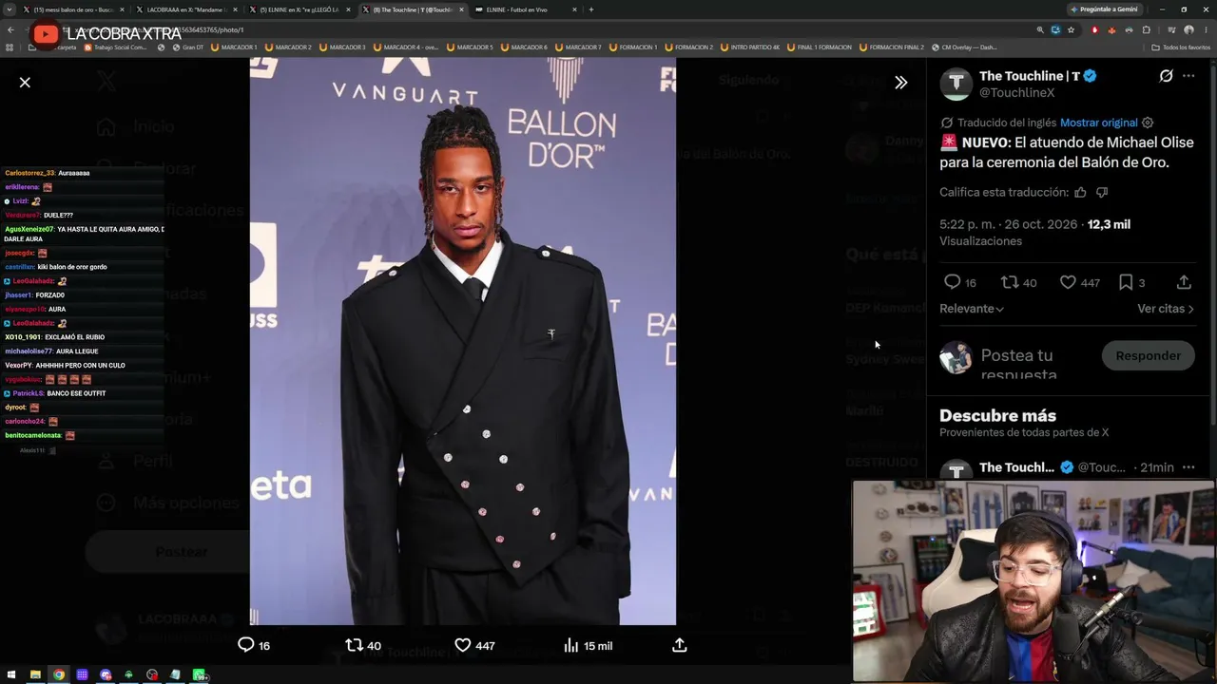Close the photo viewer with the X icon
1217x684 pixels.
point(25,83)
